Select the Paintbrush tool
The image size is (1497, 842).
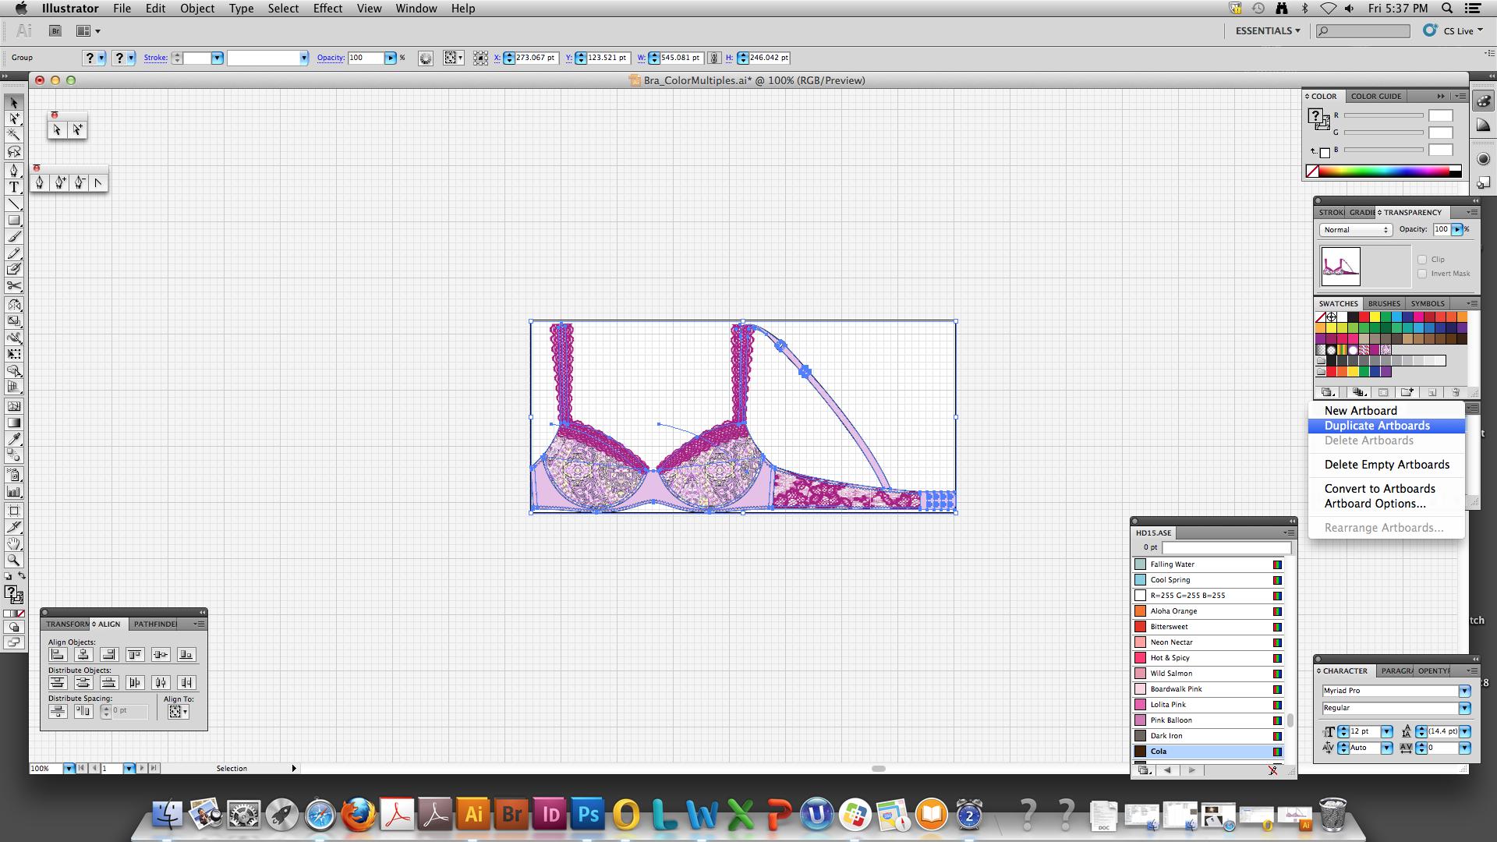[x=14, y=237]
